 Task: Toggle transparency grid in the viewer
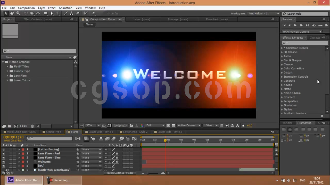point(173,126)
